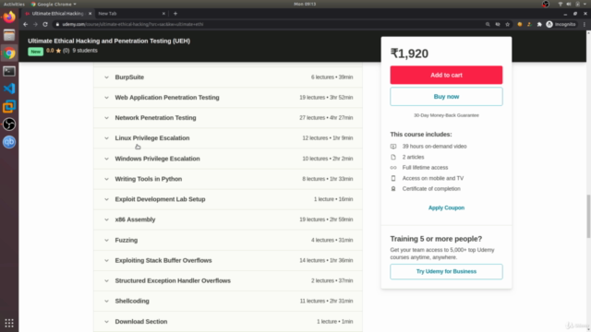
Task: Open the Google Chrome app menu
Action: click(x=54, y=4)
